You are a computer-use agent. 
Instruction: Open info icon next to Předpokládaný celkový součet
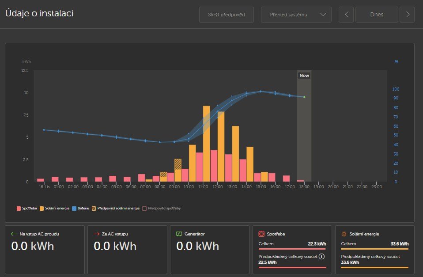click(x=322, y=256)
